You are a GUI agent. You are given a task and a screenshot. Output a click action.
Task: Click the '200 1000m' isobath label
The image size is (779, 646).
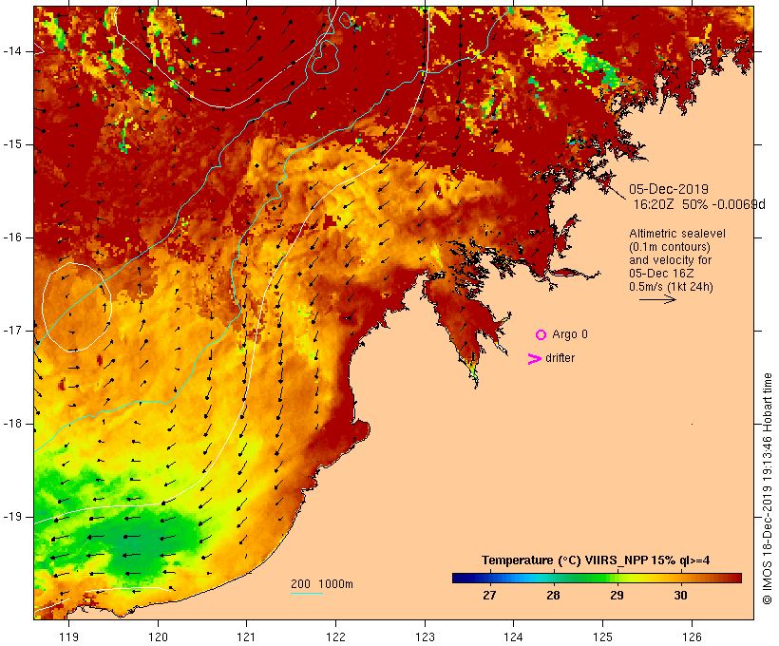pyautogui.click(x=322, y=584)
